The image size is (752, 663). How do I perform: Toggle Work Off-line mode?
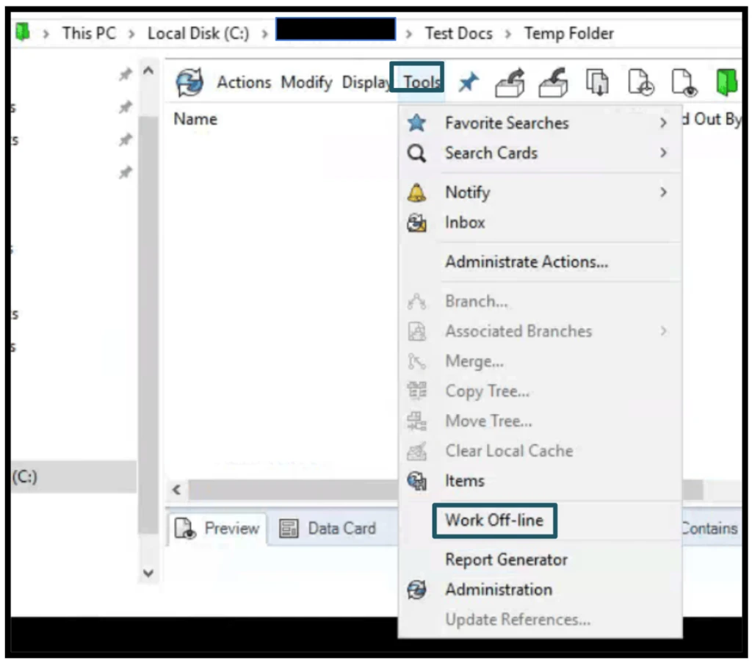coord(493,521)
